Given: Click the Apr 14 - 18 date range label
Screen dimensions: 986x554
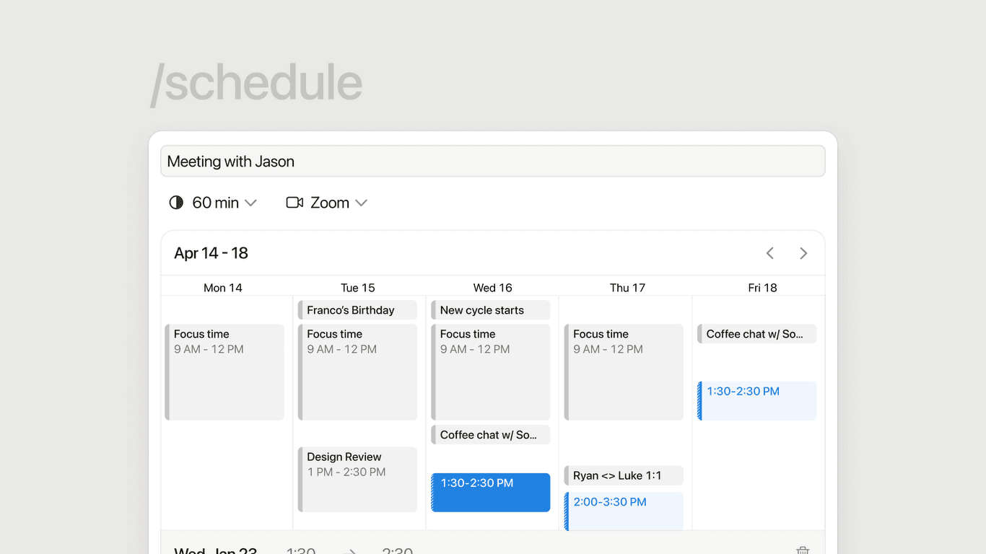Looking at the screenshot, I should pyautogui.click(x=211, y=253).
